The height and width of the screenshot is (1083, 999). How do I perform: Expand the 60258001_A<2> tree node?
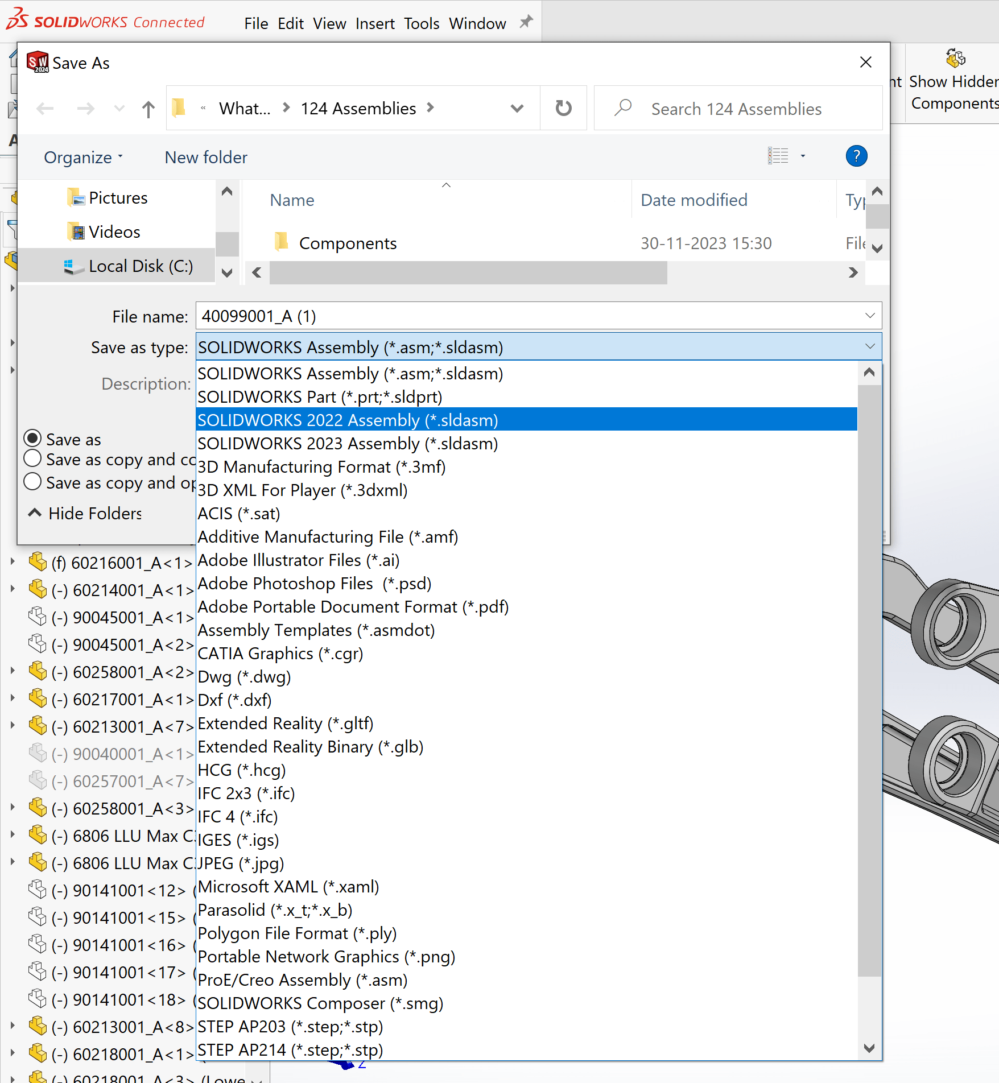(13, 671)
